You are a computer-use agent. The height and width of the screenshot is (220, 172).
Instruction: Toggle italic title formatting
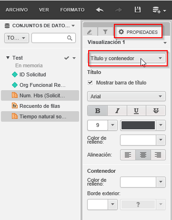(117, 110)
